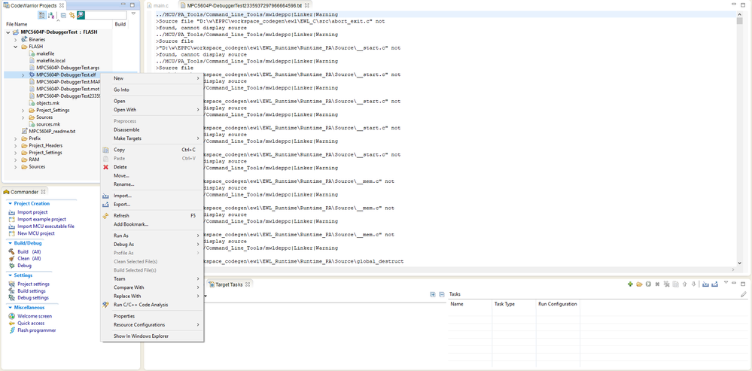Choose Copy in context menu

[x=151, y=150]
